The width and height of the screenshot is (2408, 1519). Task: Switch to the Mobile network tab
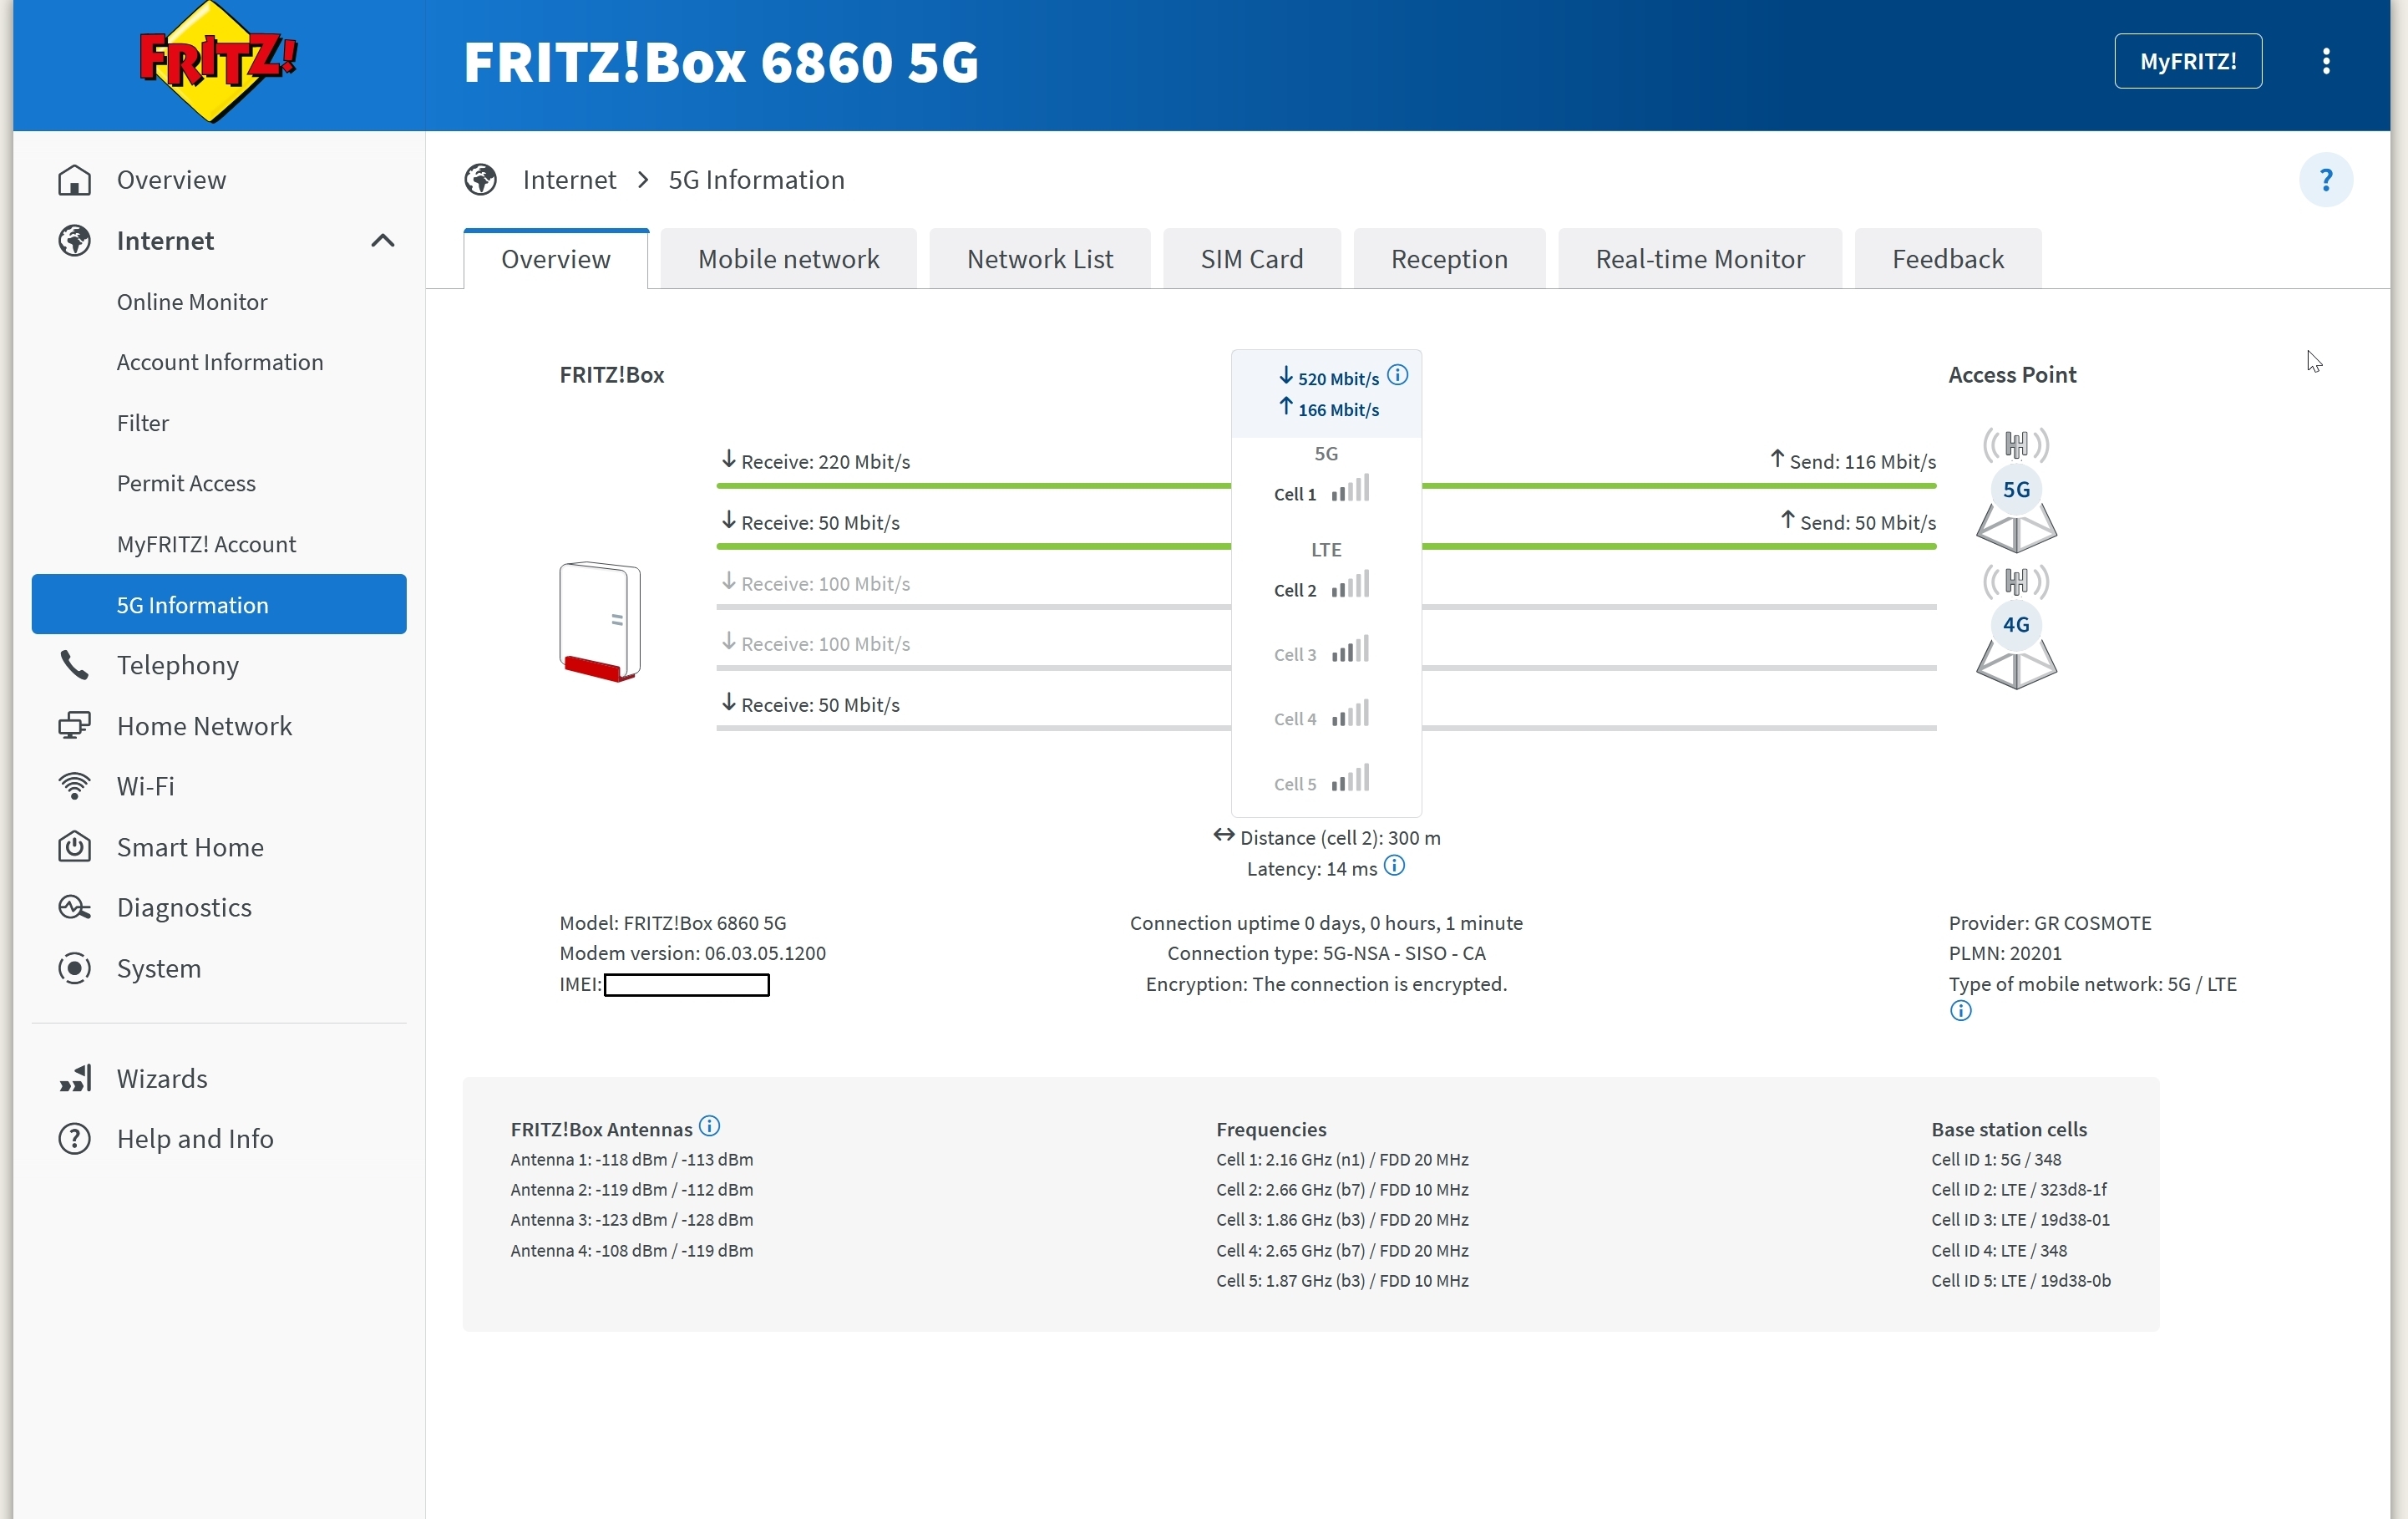(788, 259)
